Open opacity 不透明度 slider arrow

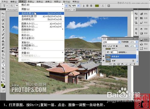(136, 42)
